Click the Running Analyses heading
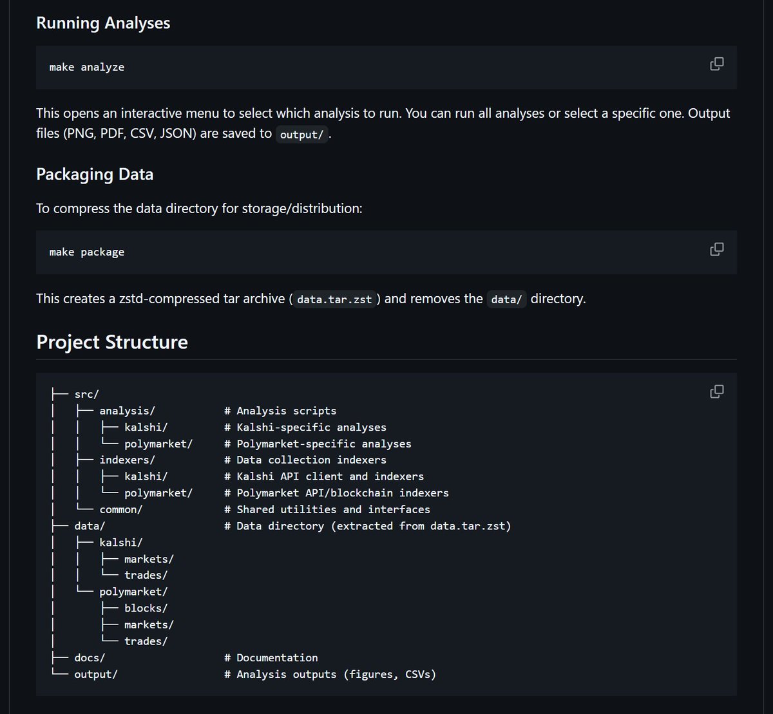This screenshot has height=714, width=773. click(x=103, y=23)
